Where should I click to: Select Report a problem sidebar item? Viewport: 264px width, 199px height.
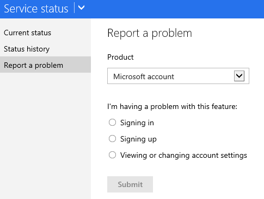45,65
